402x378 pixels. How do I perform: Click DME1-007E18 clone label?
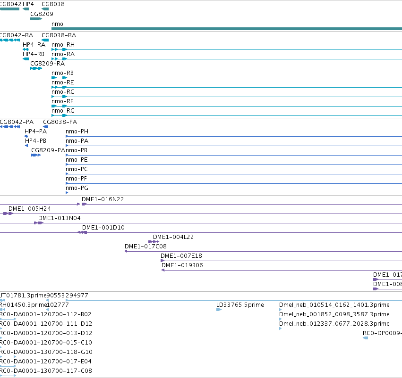tap(181, 256)
